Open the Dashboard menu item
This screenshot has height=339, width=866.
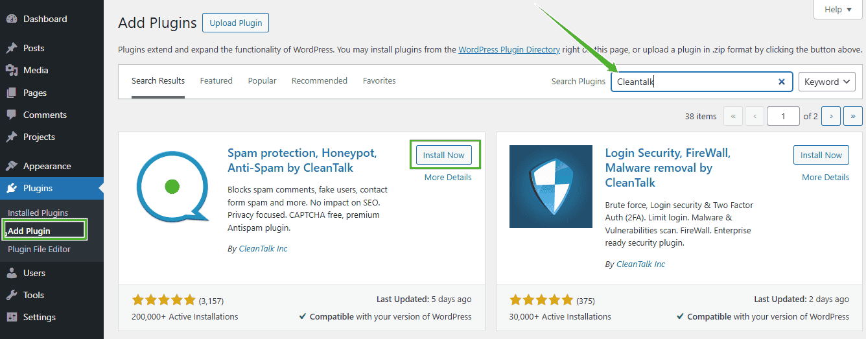point(52,19)
